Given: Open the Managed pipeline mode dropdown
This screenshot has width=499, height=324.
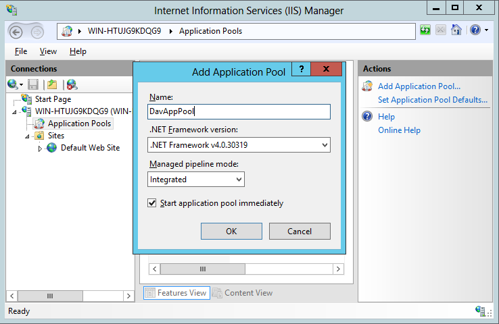Looking at the screenshot, I should [x=196, y=180].
